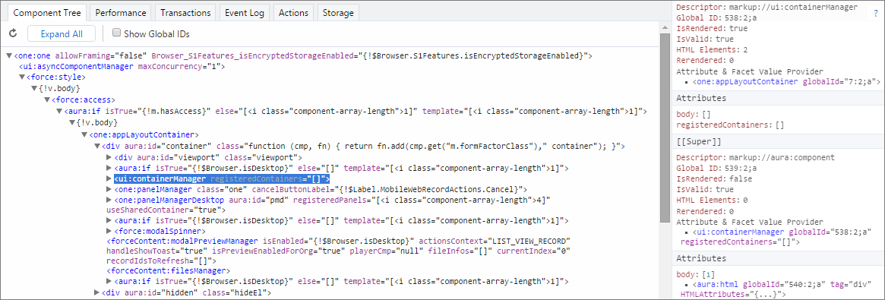Open the Transactions tab
This screenshot has height=300, width=885.
click(185, 12)
